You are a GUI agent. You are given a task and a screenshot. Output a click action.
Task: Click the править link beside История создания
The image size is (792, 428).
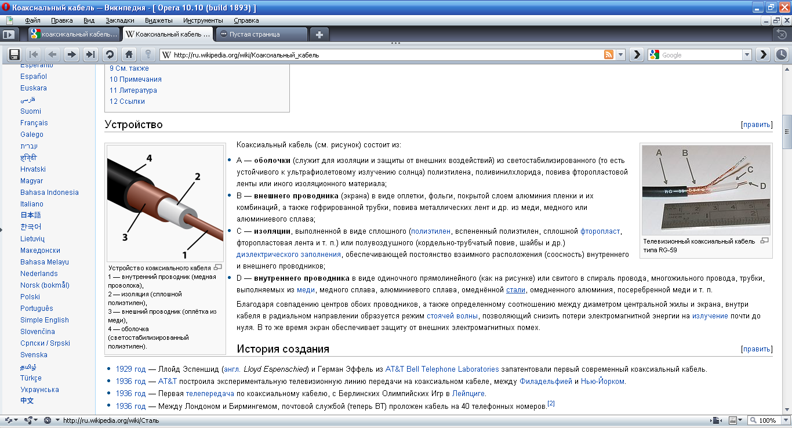click(x=757, y=349)
